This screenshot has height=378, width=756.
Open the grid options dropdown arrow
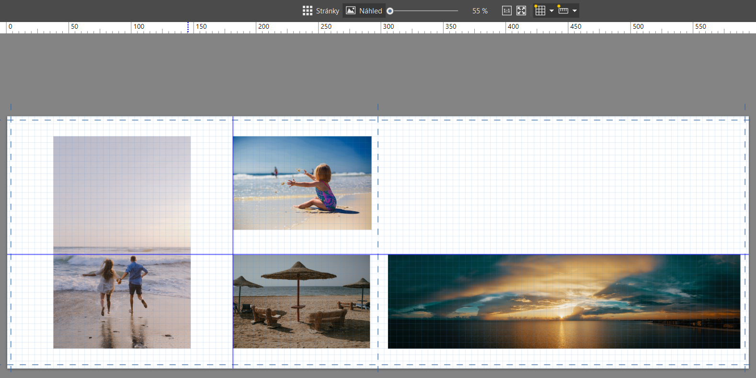pyautogui.click(x=551, y=11)
